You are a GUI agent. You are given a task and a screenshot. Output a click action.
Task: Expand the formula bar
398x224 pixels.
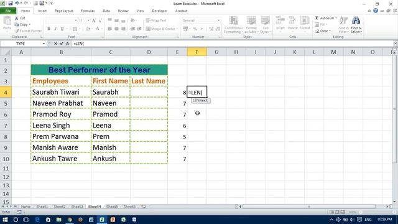point(396,44)
